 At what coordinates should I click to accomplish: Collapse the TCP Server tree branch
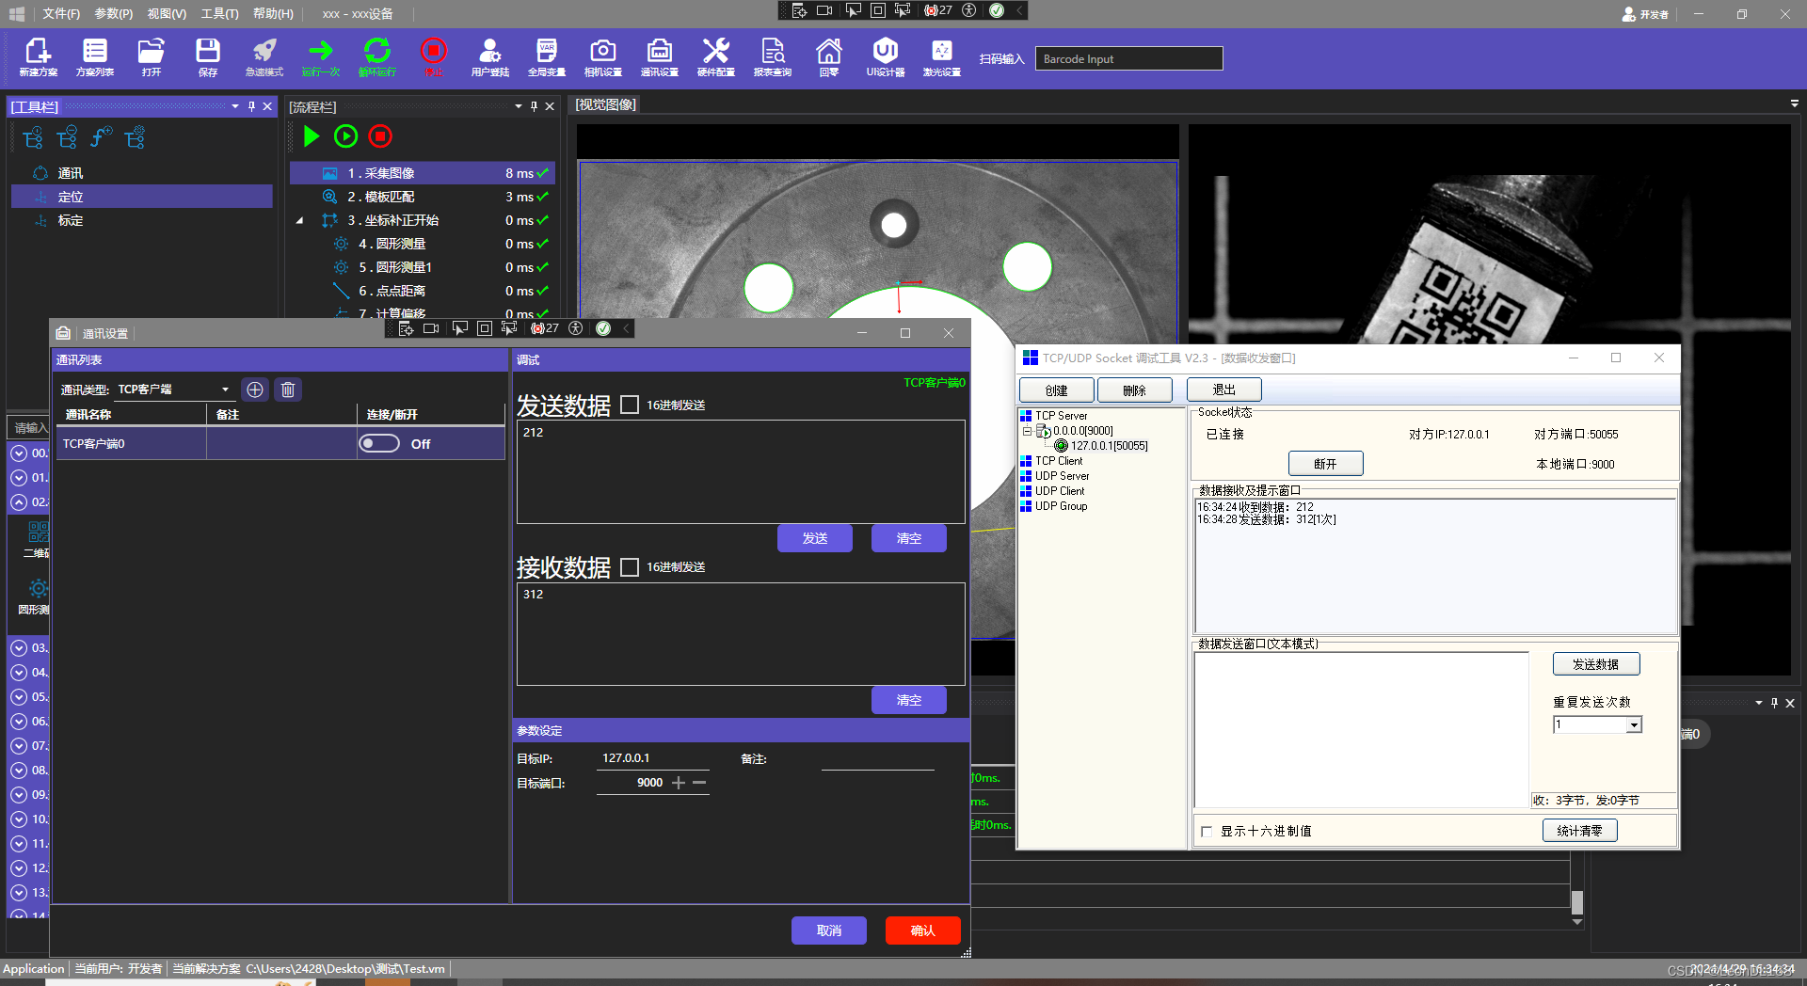coord(1028,430)
